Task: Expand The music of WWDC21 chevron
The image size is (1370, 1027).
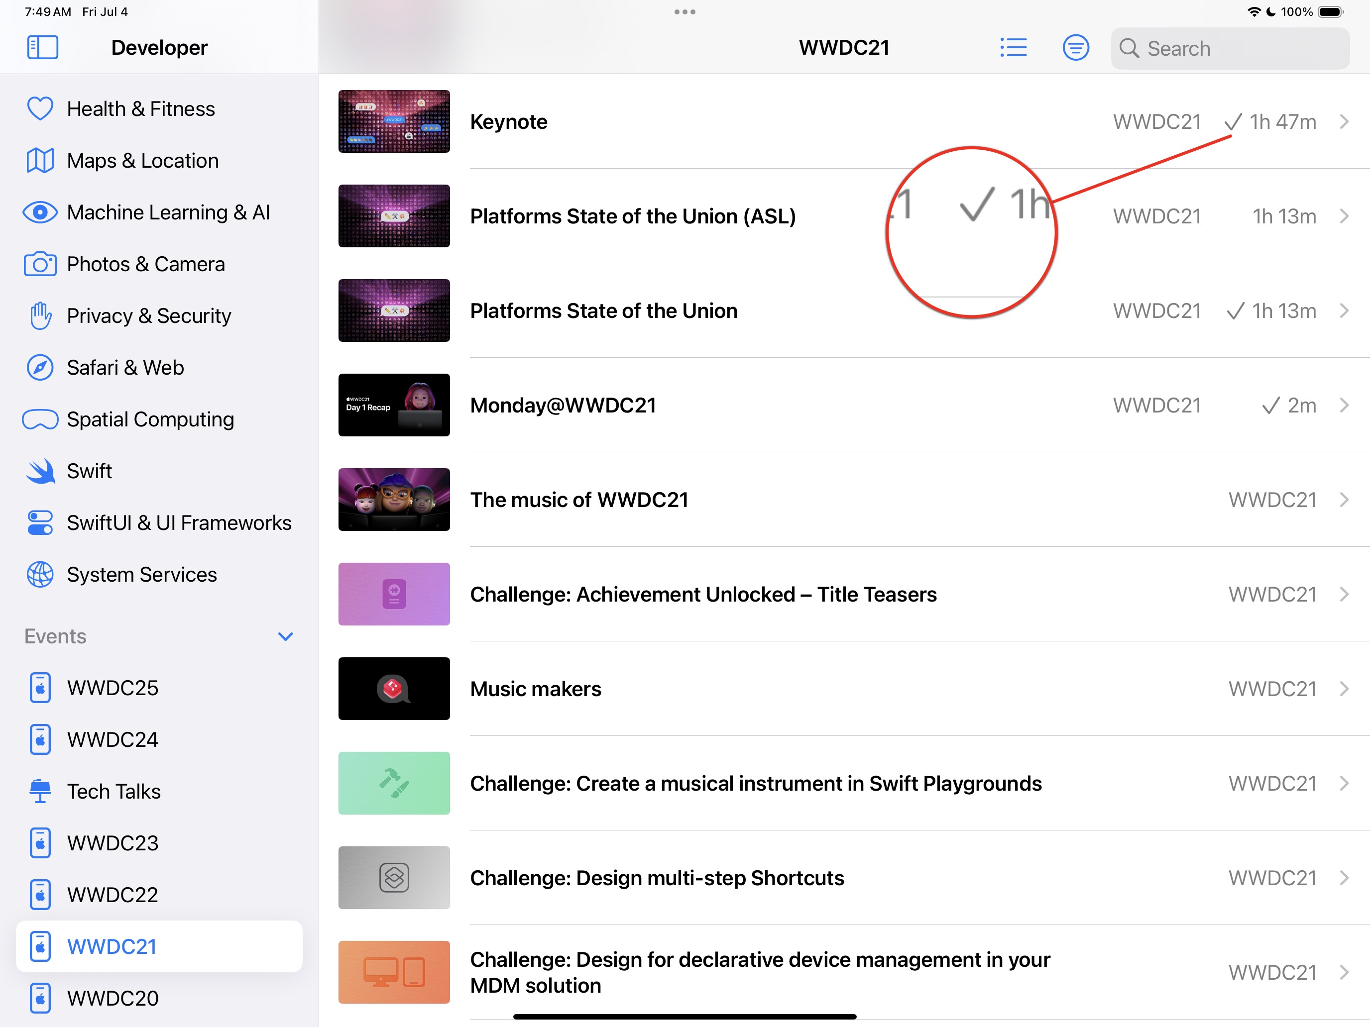Action: tap(1344, 500)
